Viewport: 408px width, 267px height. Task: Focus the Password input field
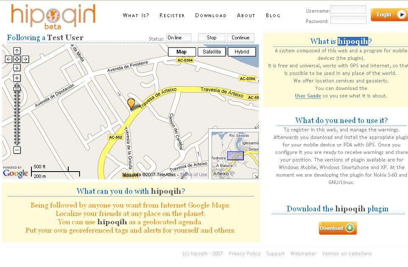point(348,20)
